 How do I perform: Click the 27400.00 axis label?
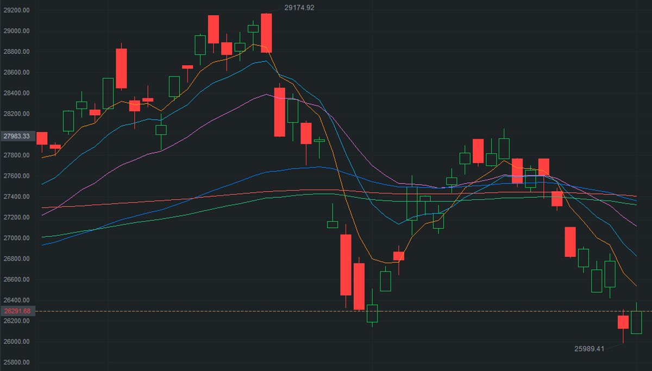[x=16, y=197]
